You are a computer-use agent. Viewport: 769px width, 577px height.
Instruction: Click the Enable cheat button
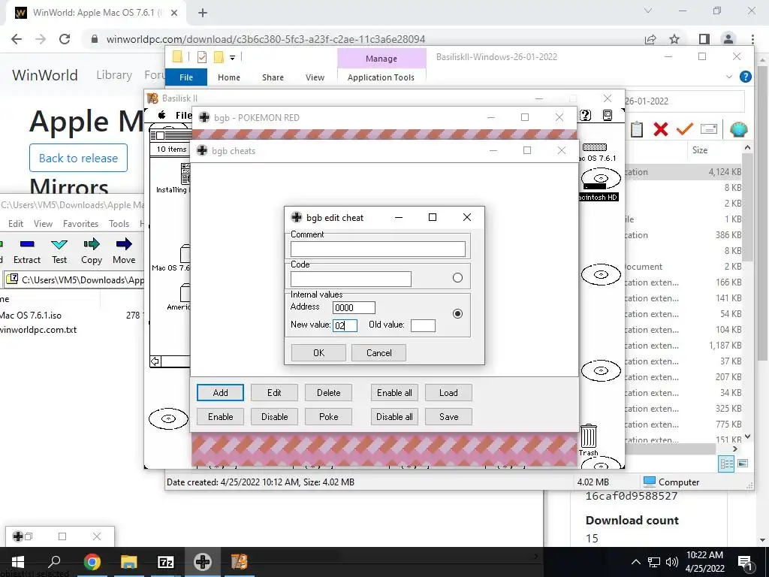click(220, 416)
